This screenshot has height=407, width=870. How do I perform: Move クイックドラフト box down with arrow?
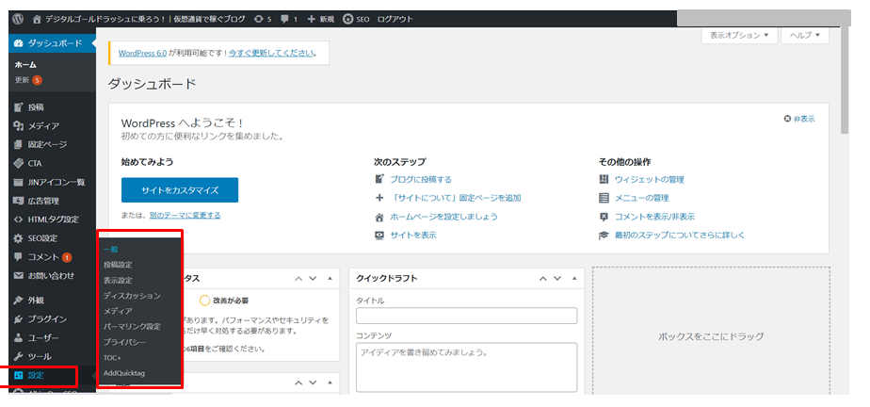[x=557, y=278]
